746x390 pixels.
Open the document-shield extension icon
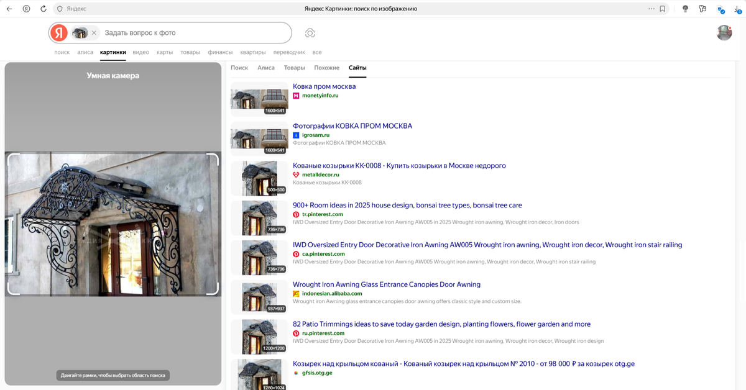pos(720,9)
